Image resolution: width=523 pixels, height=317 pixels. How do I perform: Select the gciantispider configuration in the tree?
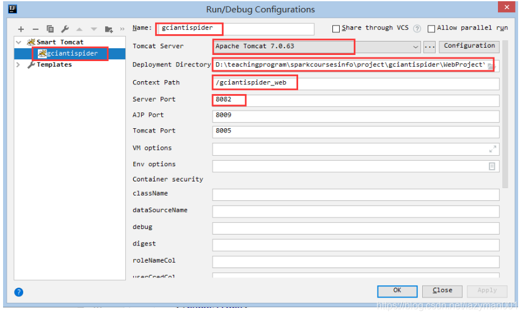click(x=70, y=53)
